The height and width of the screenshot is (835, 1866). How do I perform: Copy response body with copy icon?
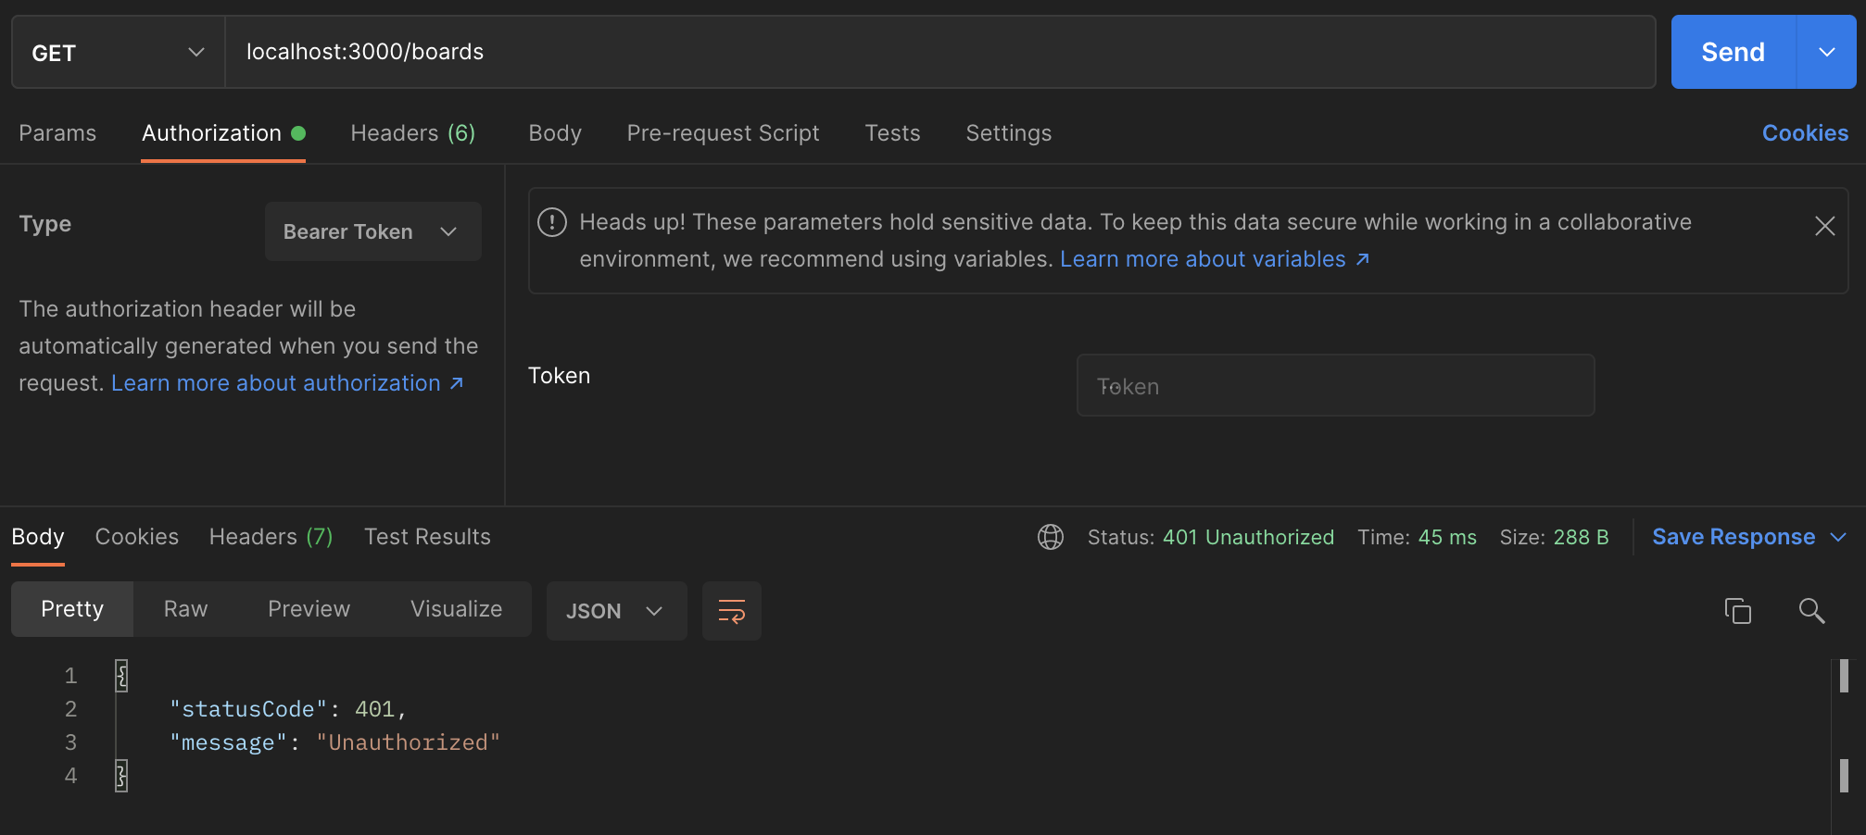pyautogui.click(x=1737, y=611)
